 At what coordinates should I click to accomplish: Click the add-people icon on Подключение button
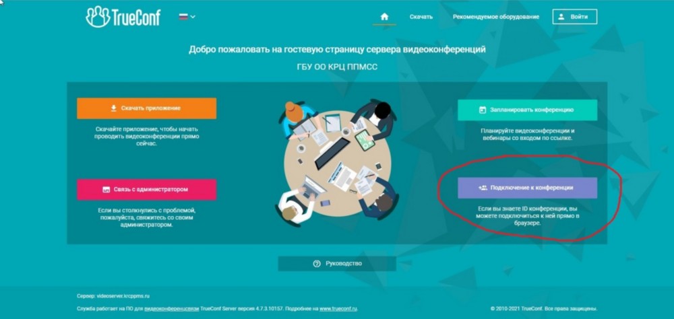(x=483, y=188)
